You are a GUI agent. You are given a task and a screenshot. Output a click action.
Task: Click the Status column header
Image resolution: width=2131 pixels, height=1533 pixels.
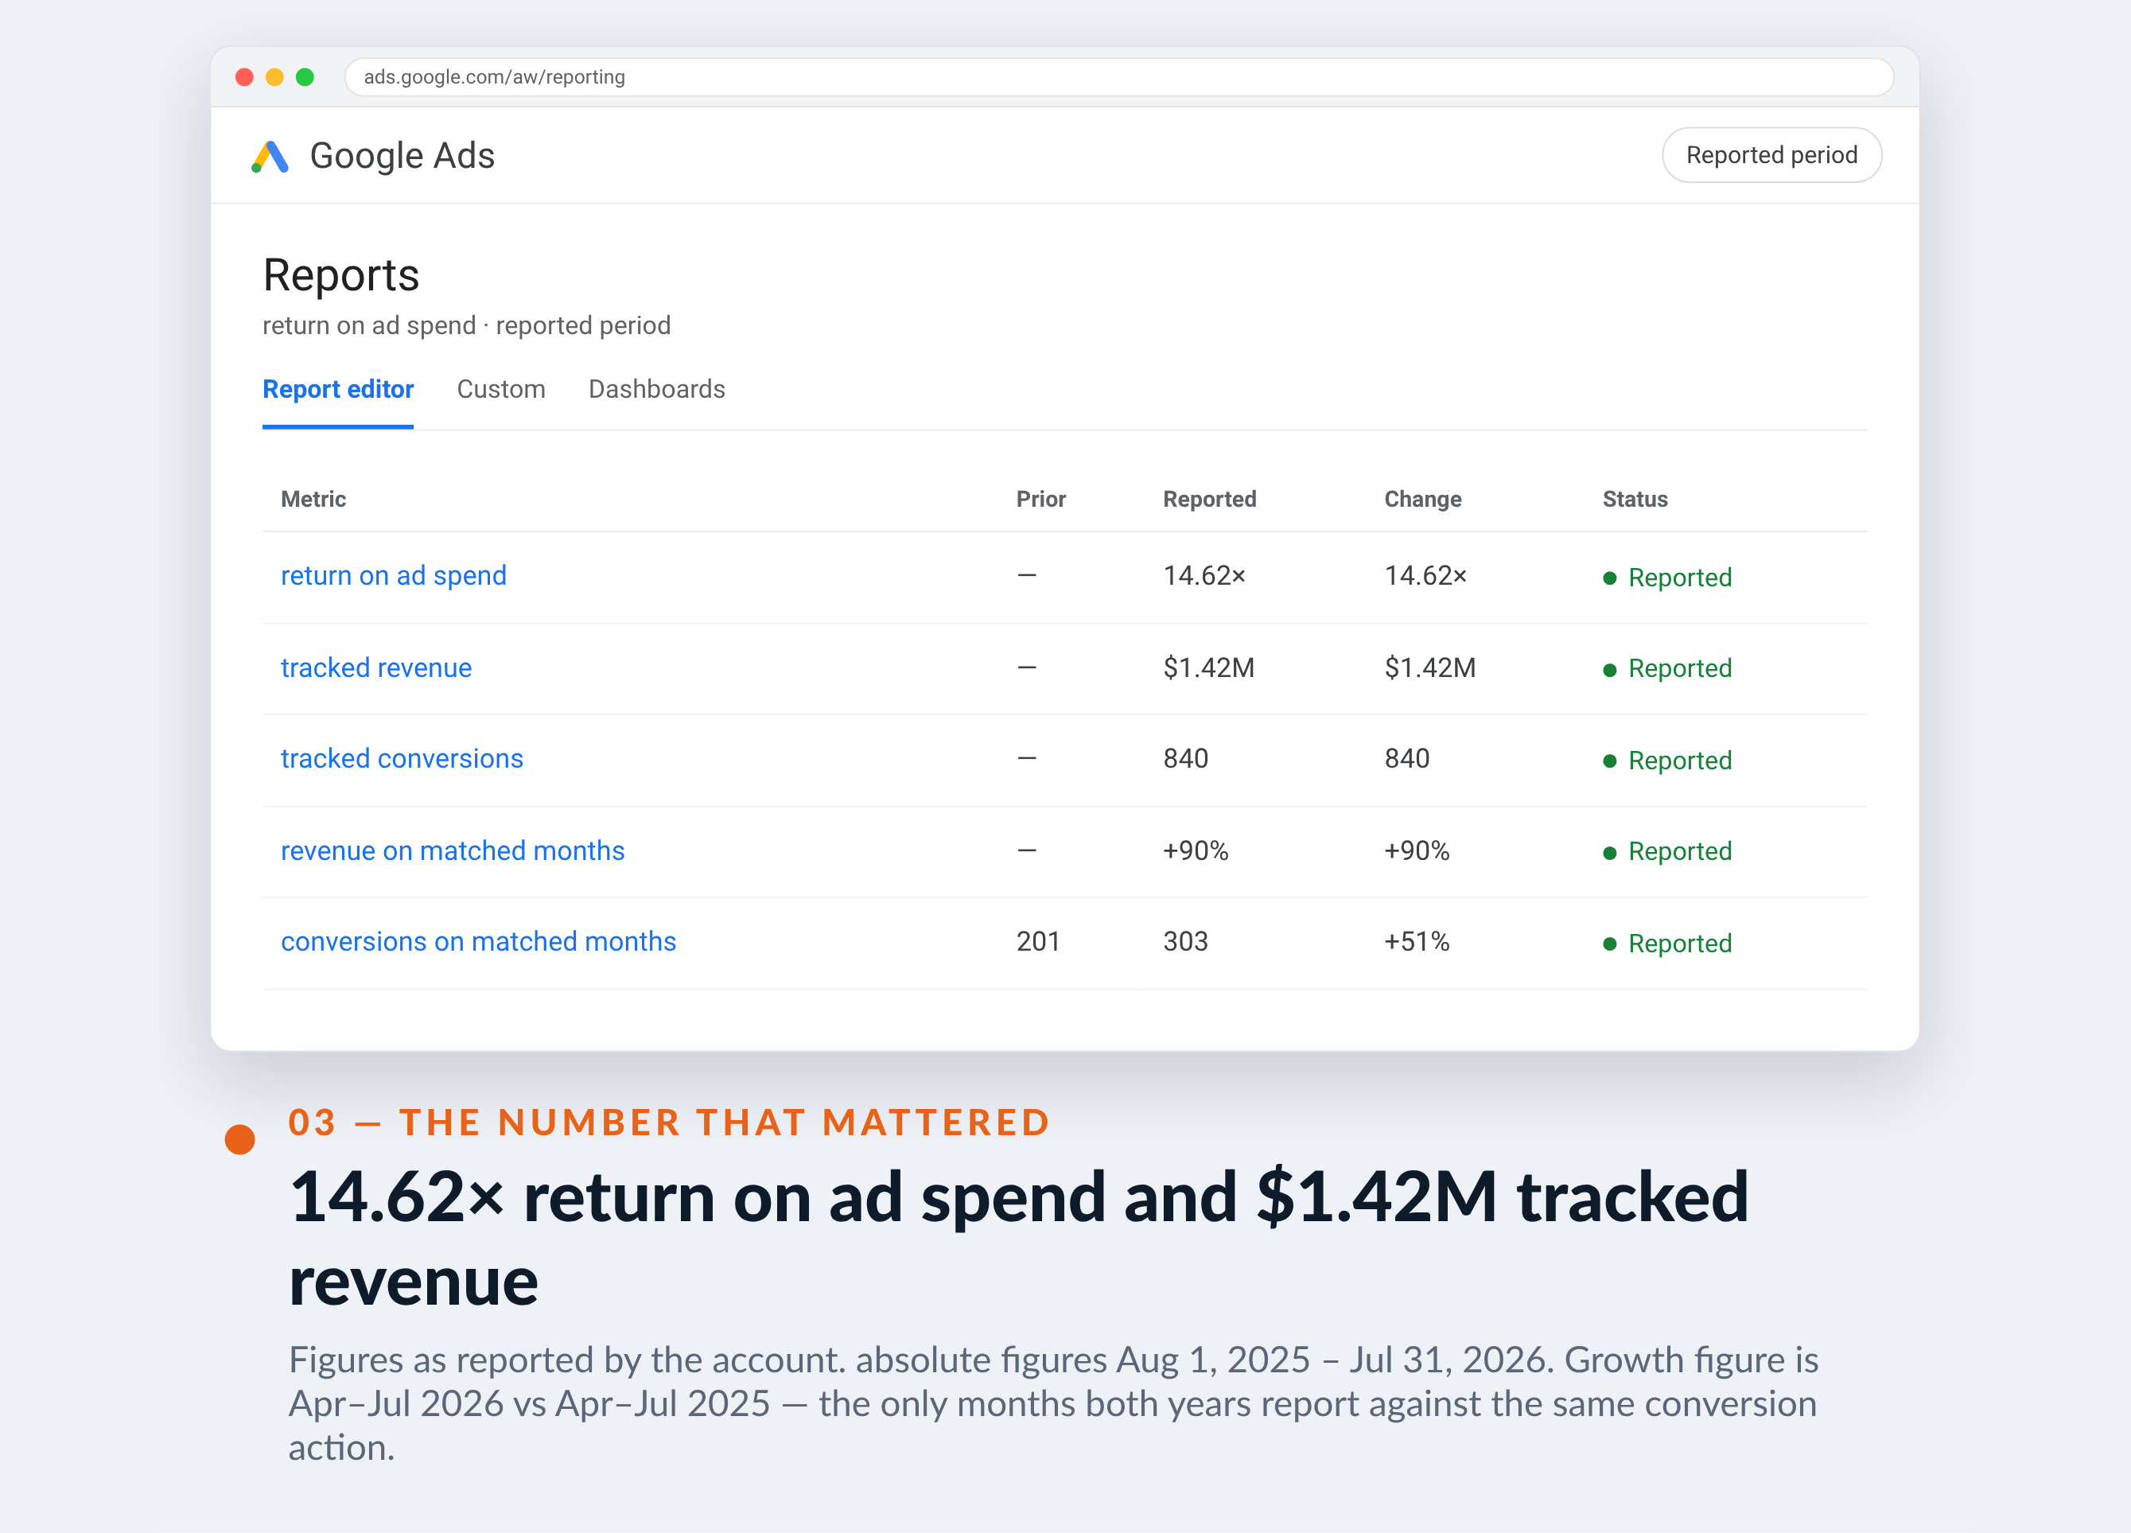[x=1635, y=499]
